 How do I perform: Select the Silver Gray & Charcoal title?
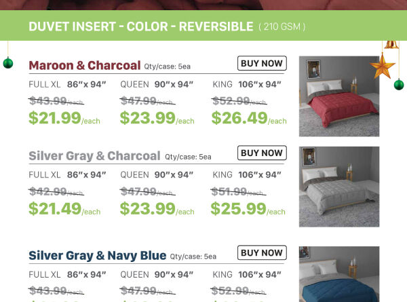point(94,155)
